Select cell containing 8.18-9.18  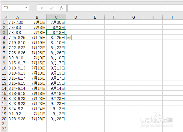[x=17, y=93]
